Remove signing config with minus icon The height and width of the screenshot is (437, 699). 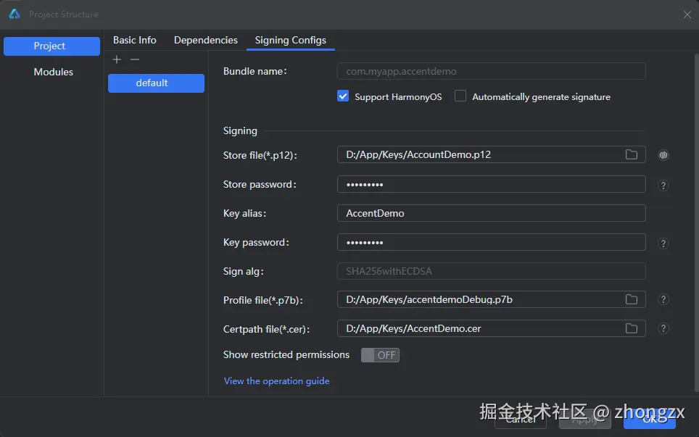point(135,59)
